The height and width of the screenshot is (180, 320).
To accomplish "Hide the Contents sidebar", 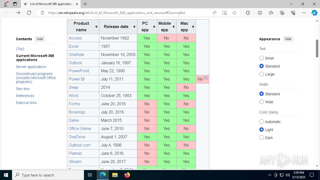I will tap(40, 39).
